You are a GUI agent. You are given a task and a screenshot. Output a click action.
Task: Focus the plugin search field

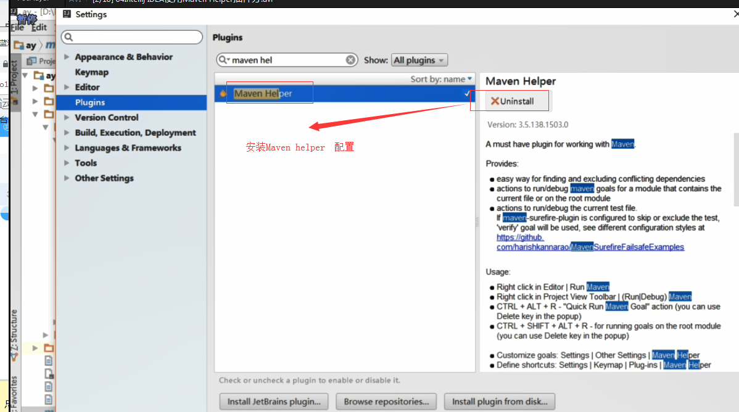[287, 60]
